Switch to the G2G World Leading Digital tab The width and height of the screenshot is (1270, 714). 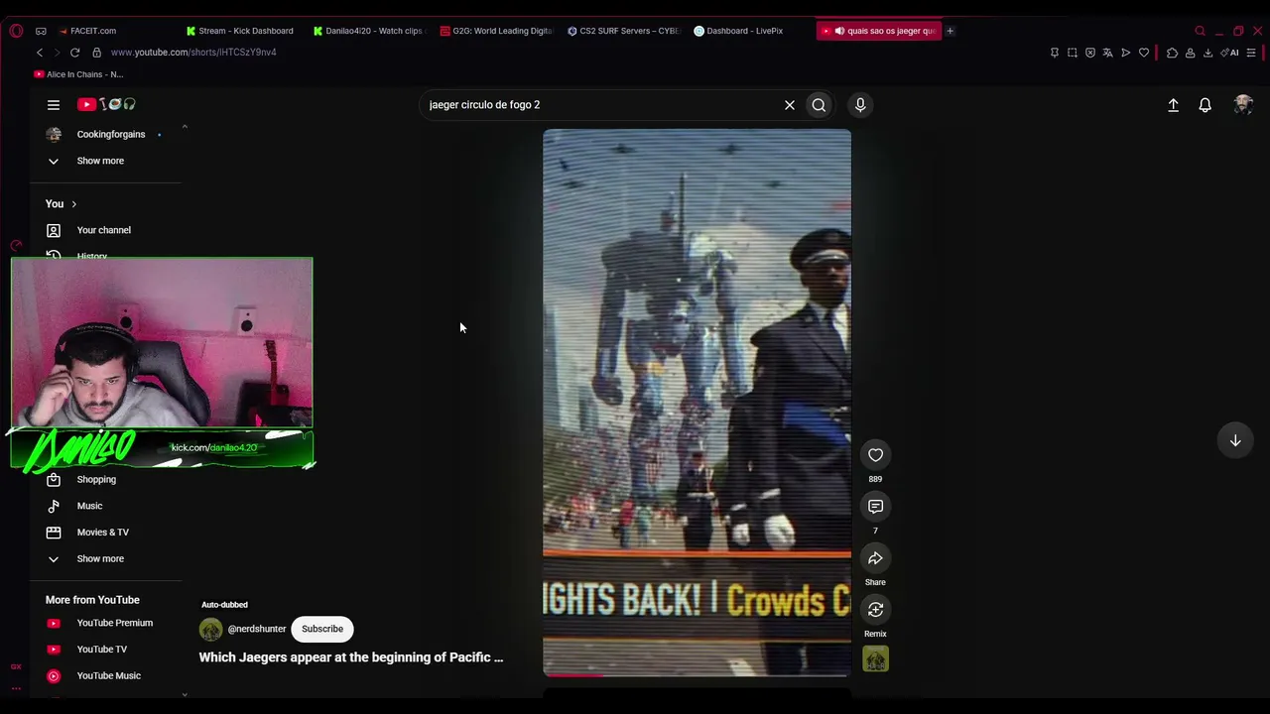496,31
